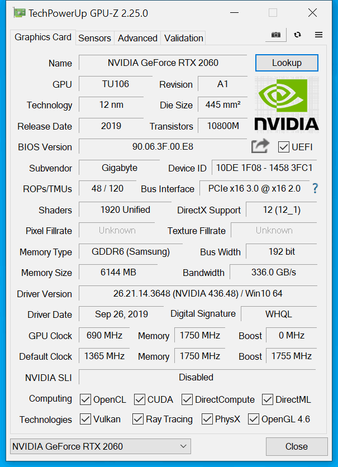Click the Close button at bottom
The image size is (338, 467).
click(x=297, y=446)
